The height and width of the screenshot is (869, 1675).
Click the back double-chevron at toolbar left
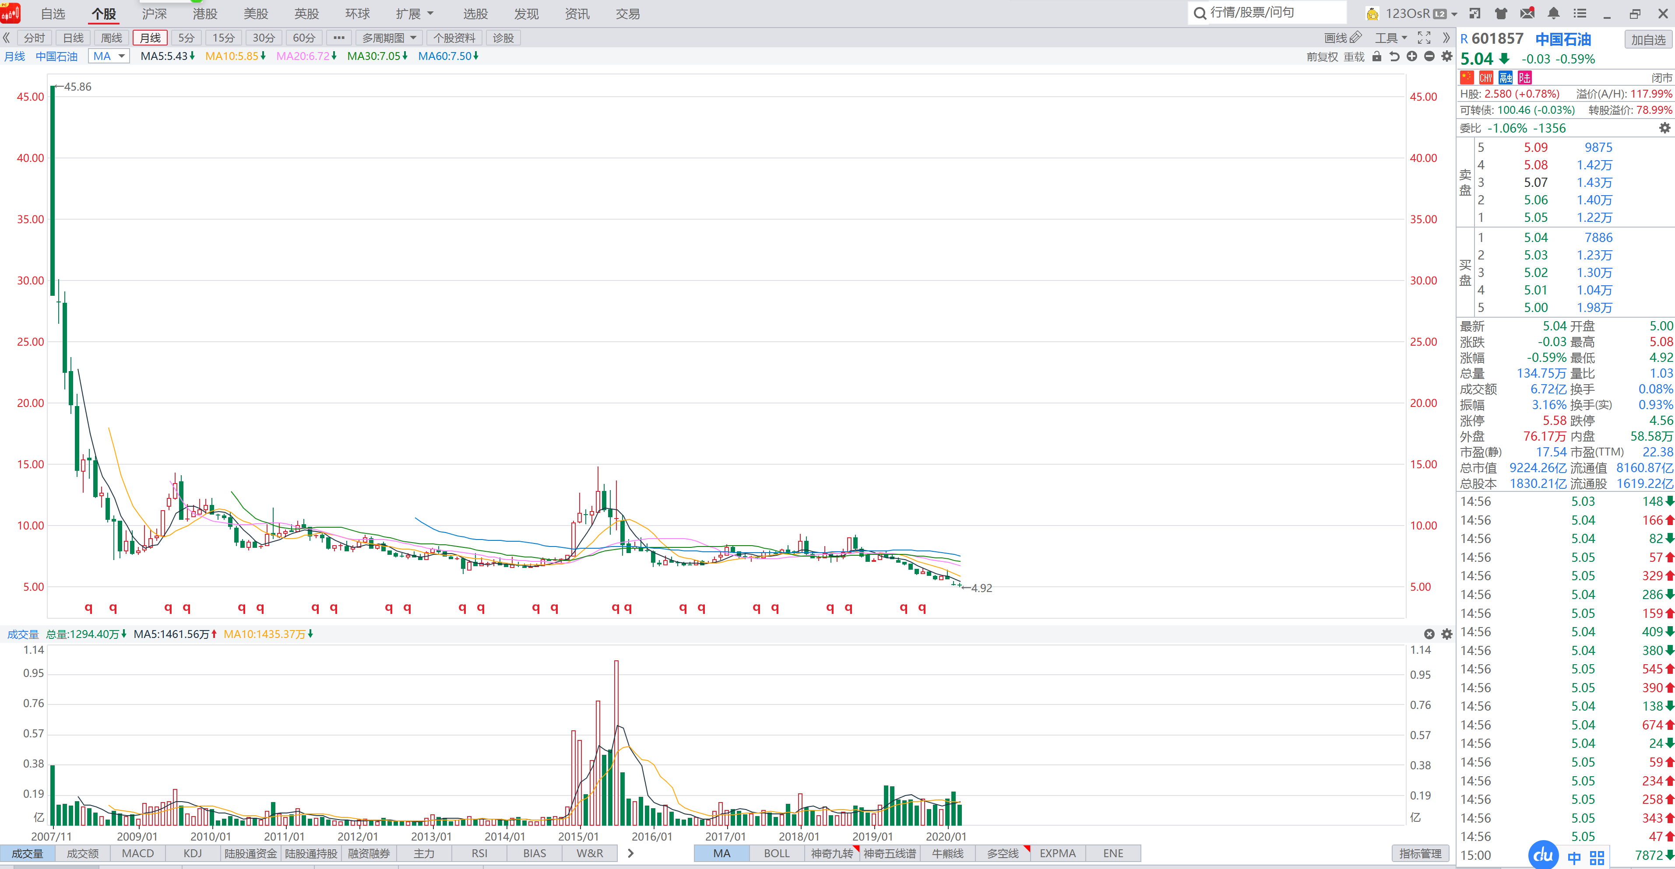click(x=7, y=38)
